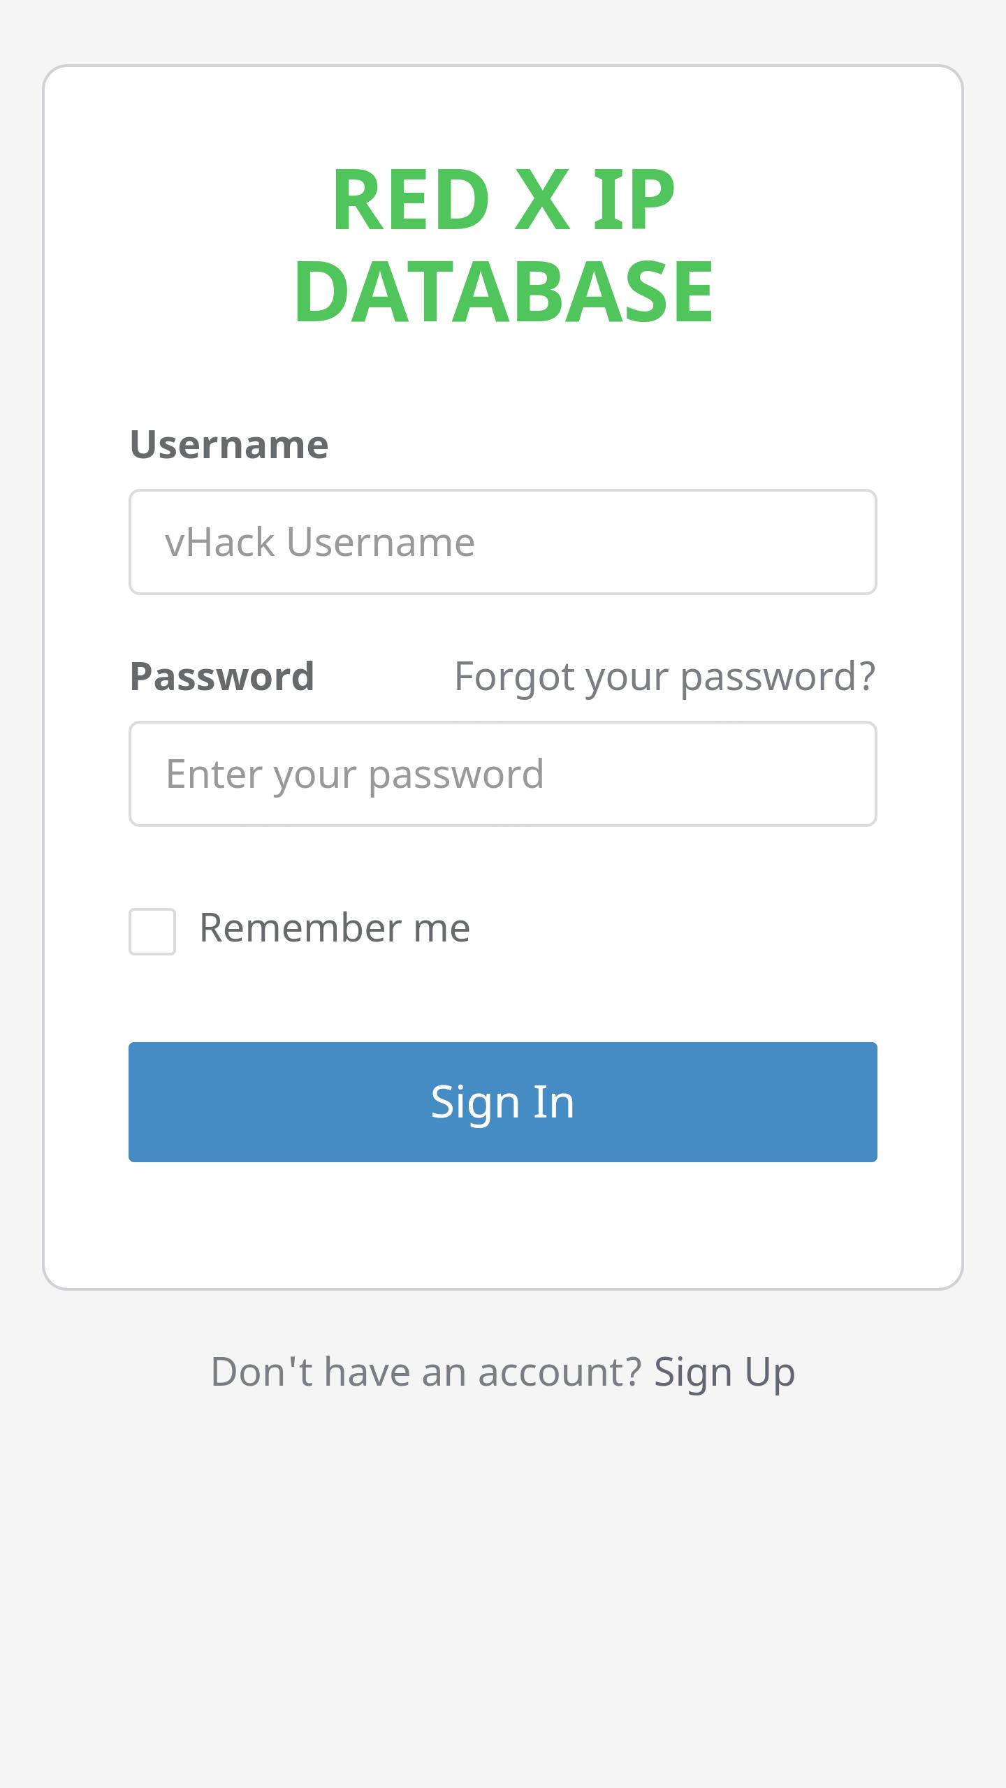
Task: Focus the Enter your password field
Action: [502, 774]
